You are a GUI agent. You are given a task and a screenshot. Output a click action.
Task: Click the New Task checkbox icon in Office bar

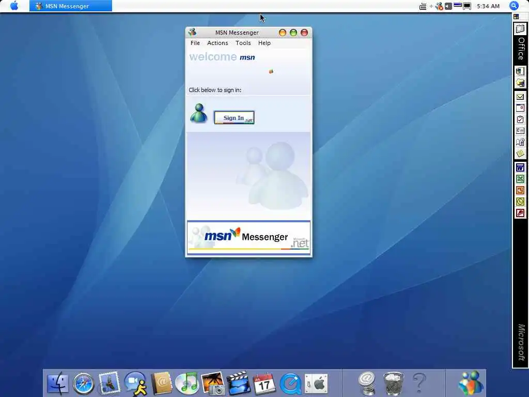(520, 120)
